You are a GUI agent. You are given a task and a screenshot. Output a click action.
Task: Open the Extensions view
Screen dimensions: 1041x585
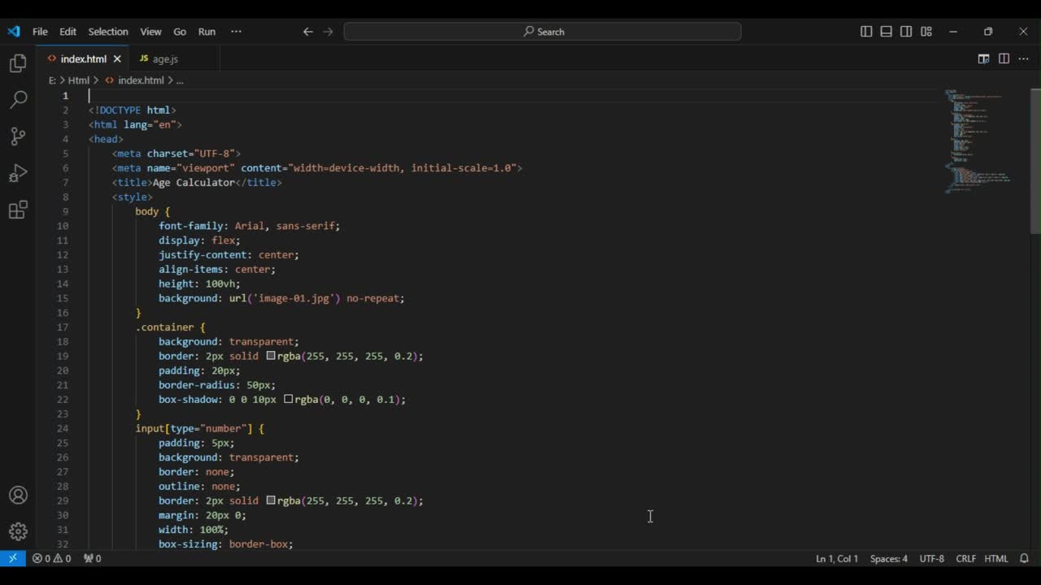18,210
